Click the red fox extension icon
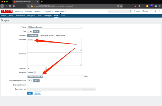162x106 pixels. point(136,6)
